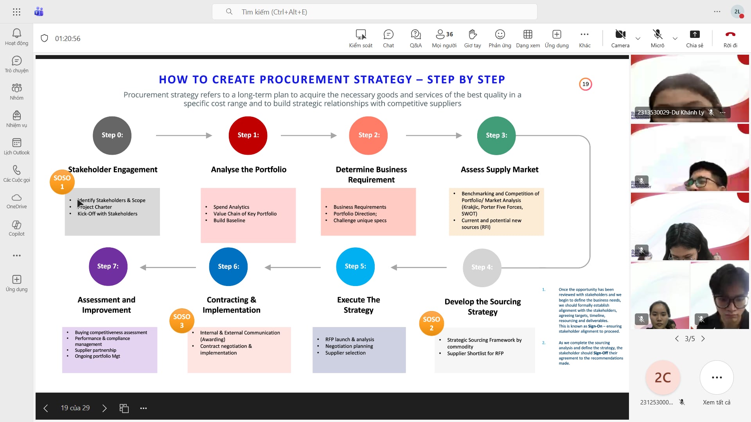Open Copilot in the left sidebar
This screenshot has width=751, height=422.
coord(16,228)
